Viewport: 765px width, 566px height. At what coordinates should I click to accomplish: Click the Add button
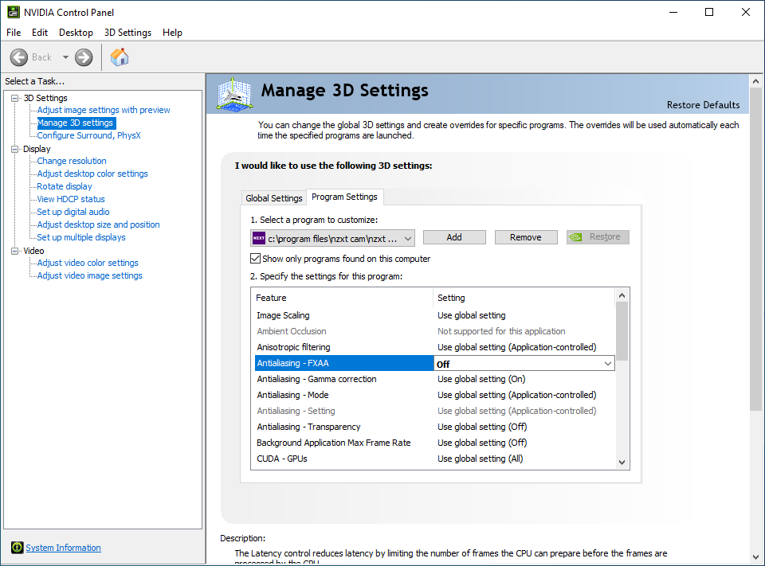[x=454, y=237]
